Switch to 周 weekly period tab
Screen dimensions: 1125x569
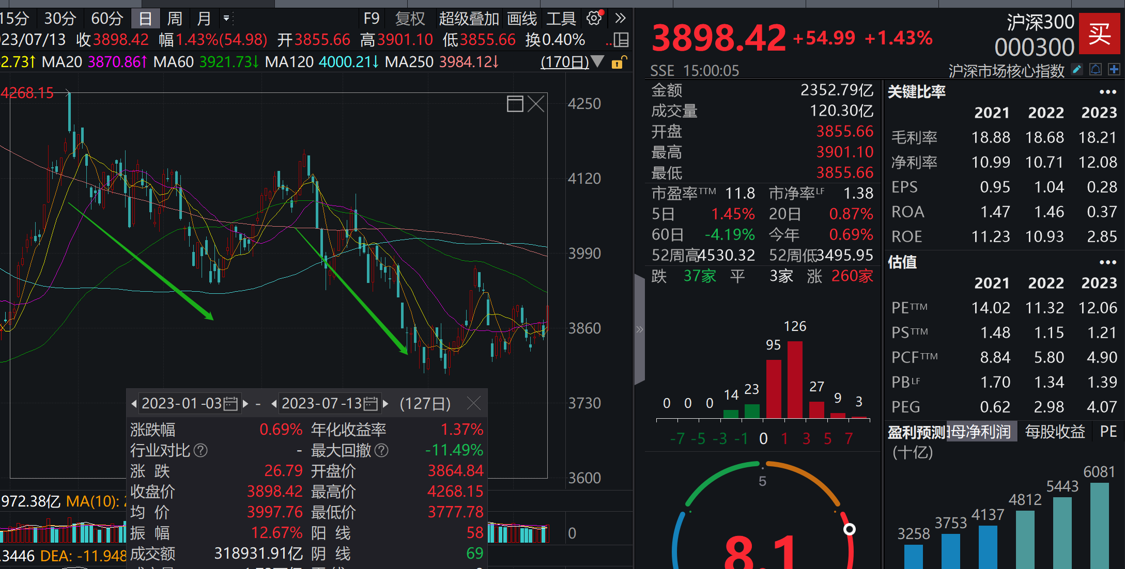pos(175,19)
